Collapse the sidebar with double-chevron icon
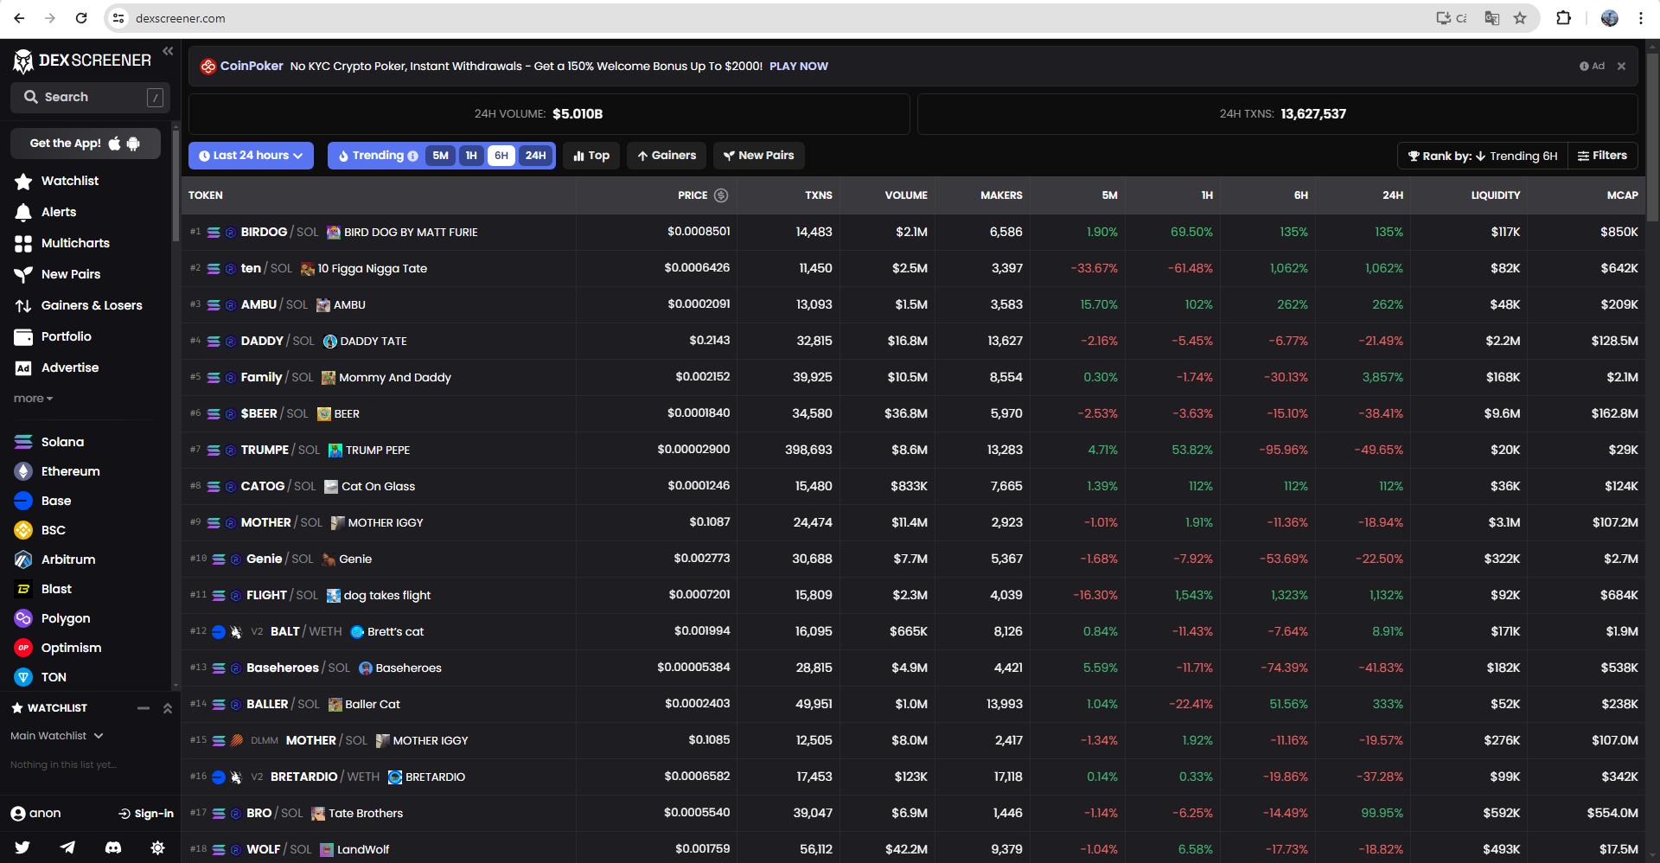 point(168,51)
